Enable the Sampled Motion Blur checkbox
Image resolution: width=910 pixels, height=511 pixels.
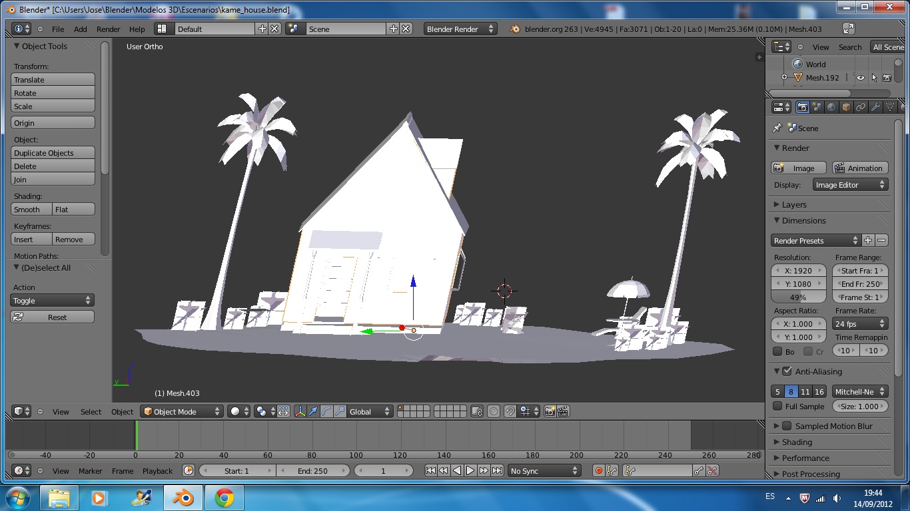tap(787, 426)
